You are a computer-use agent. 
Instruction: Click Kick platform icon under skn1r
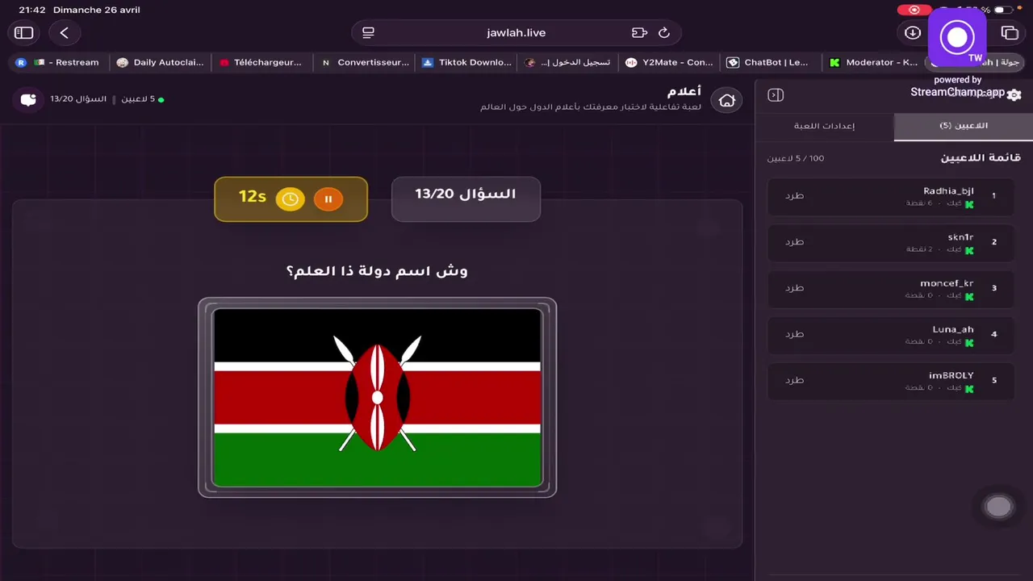[969, 251]
